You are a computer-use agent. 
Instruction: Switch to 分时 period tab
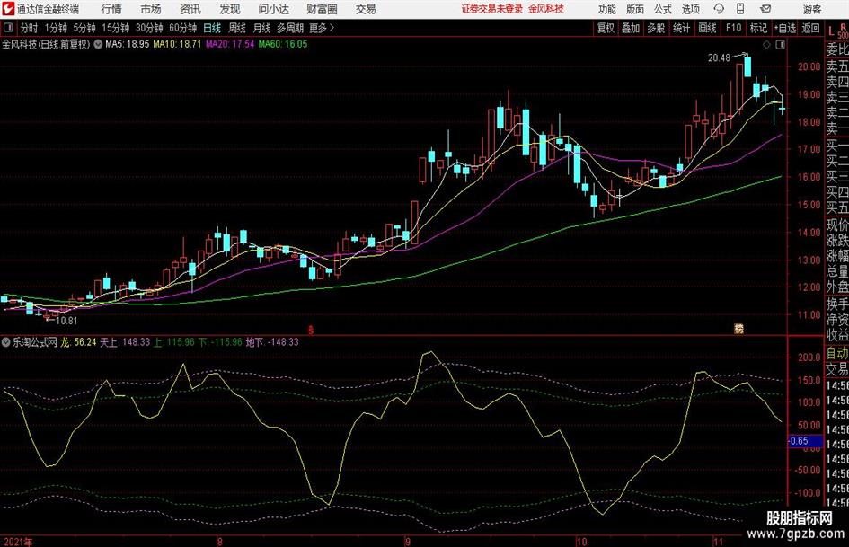click(30, 28)
